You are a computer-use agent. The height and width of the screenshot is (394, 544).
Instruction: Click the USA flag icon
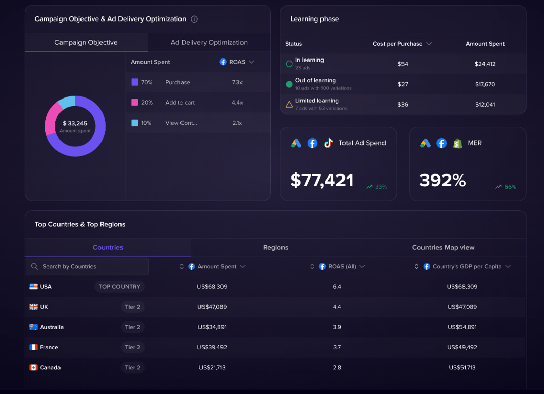[34, 286]
